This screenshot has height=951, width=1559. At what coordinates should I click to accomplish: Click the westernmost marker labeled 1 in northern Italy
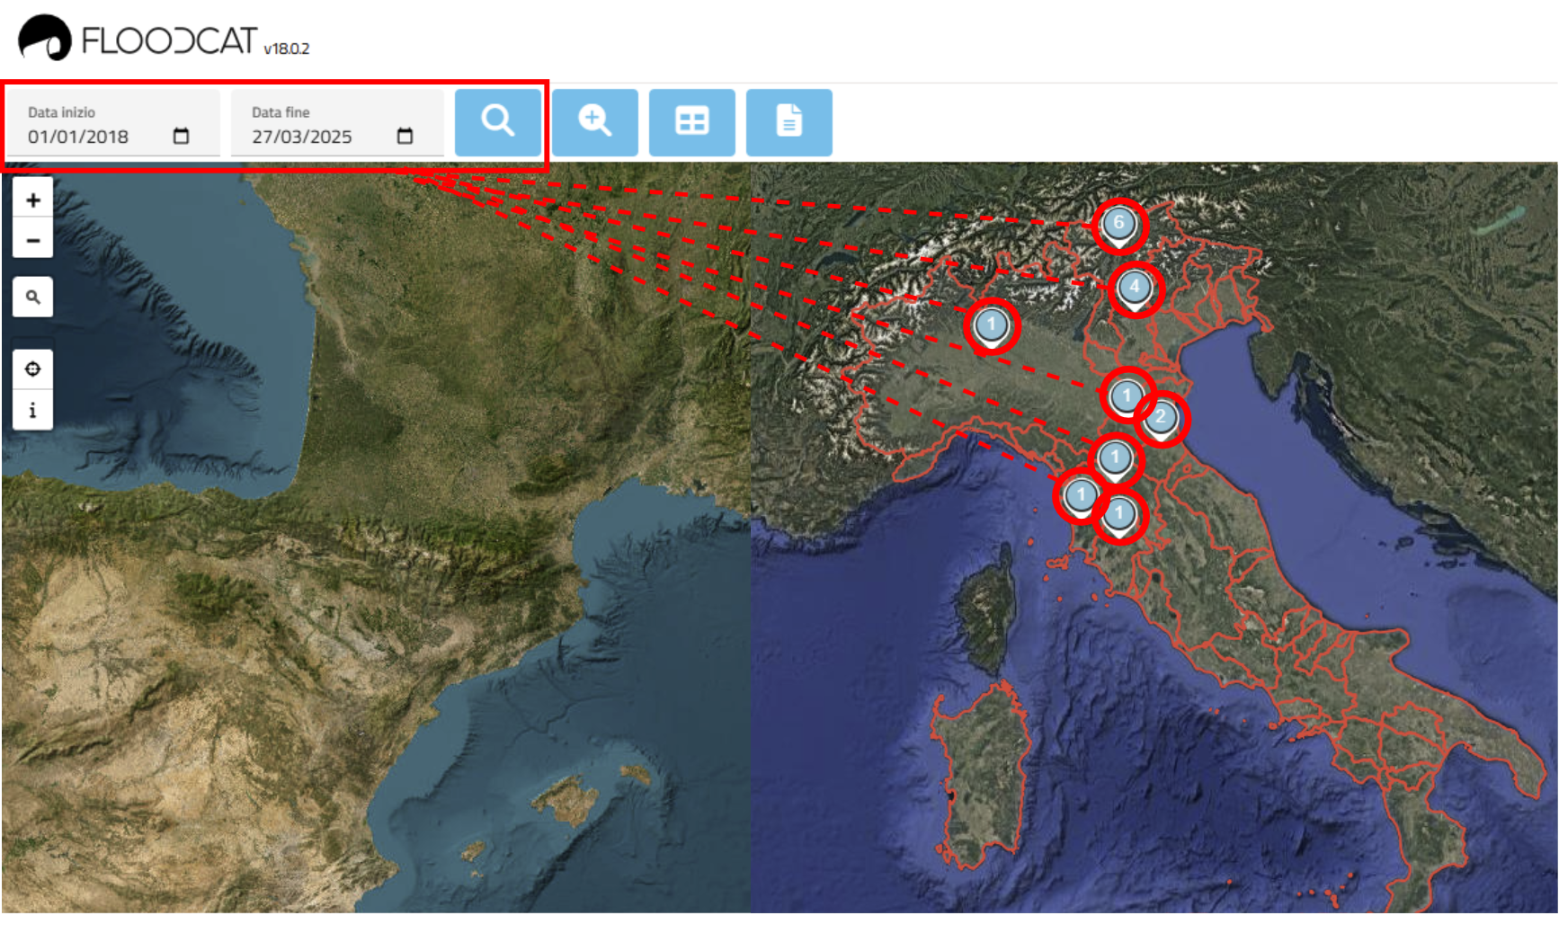click(x=992, y=325)
